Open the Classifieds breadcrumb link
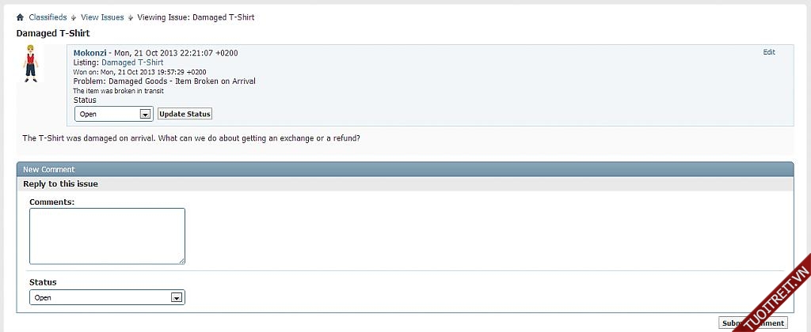This screenshot has height=332, width=811. tap(48, 17)
